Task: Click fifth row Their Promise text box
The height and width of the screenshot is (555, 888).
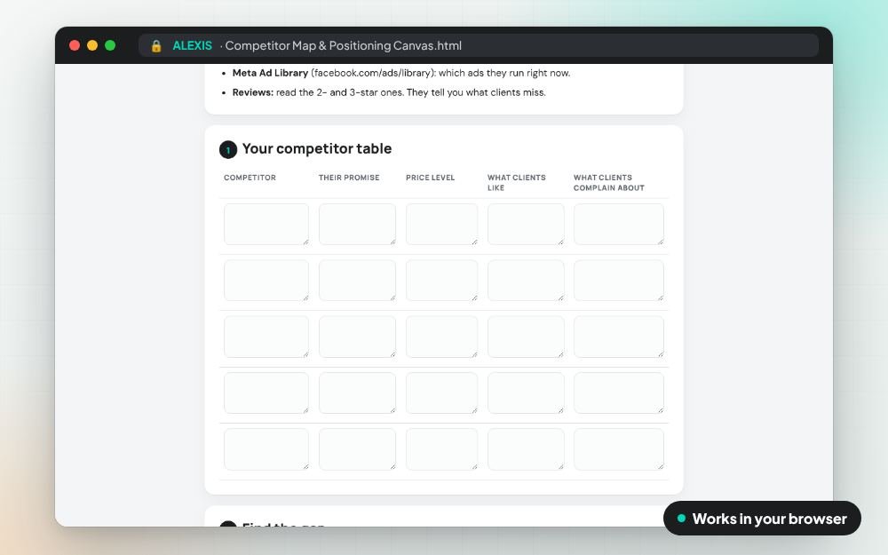Action: coord(357,449)
